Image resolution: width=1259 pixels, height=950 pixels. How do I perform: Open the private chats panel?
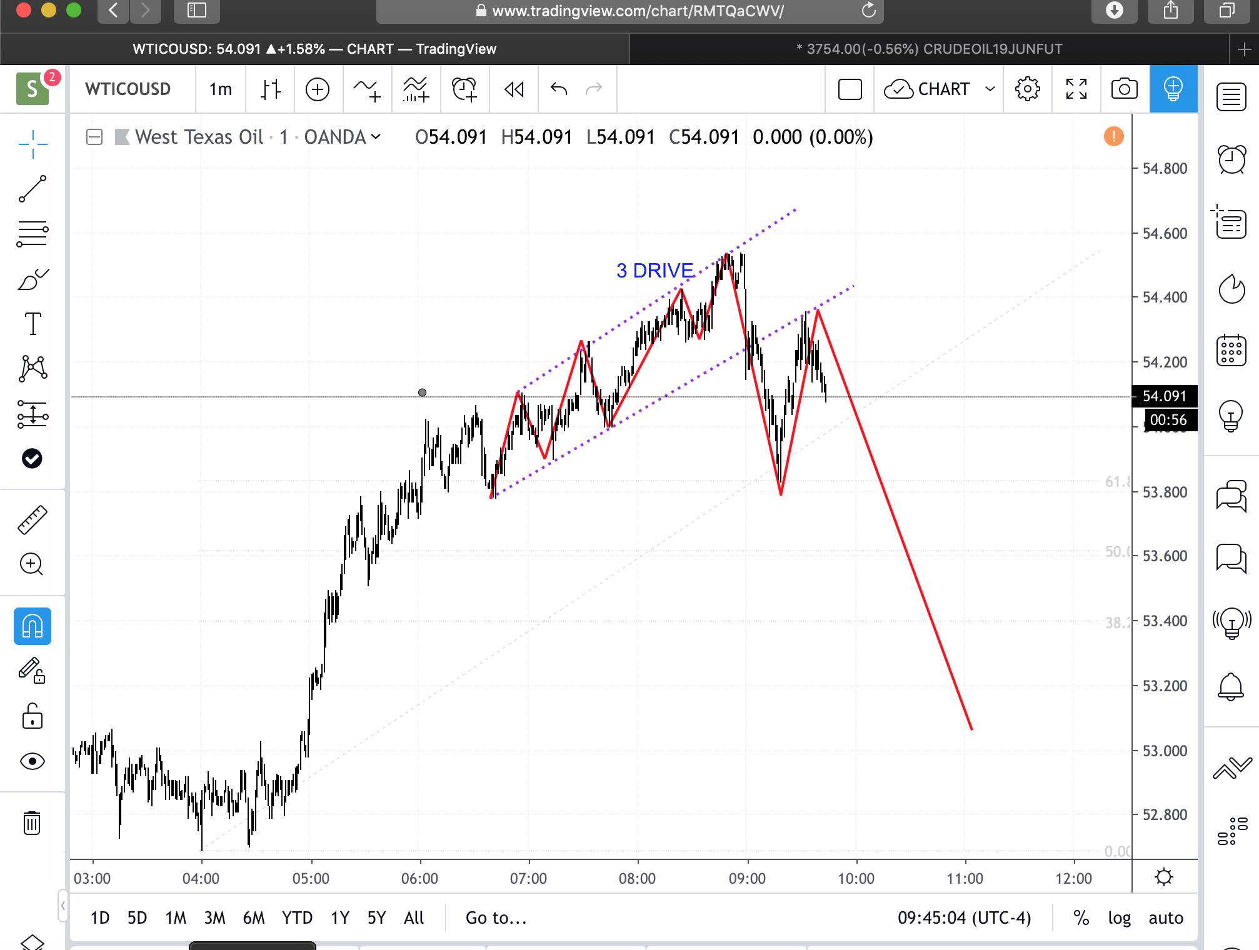pyautogui.click(x=1231, y=557)
